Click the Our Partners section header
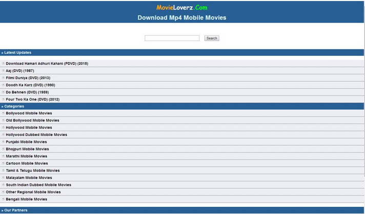The height and width of the screenshot is (214, 365). click(x=182, y=210)
